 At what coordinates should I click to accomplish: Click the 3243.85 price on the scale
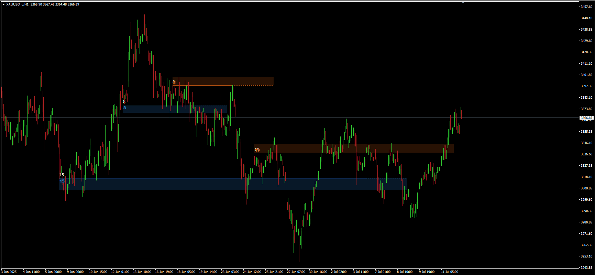point(586,268)
